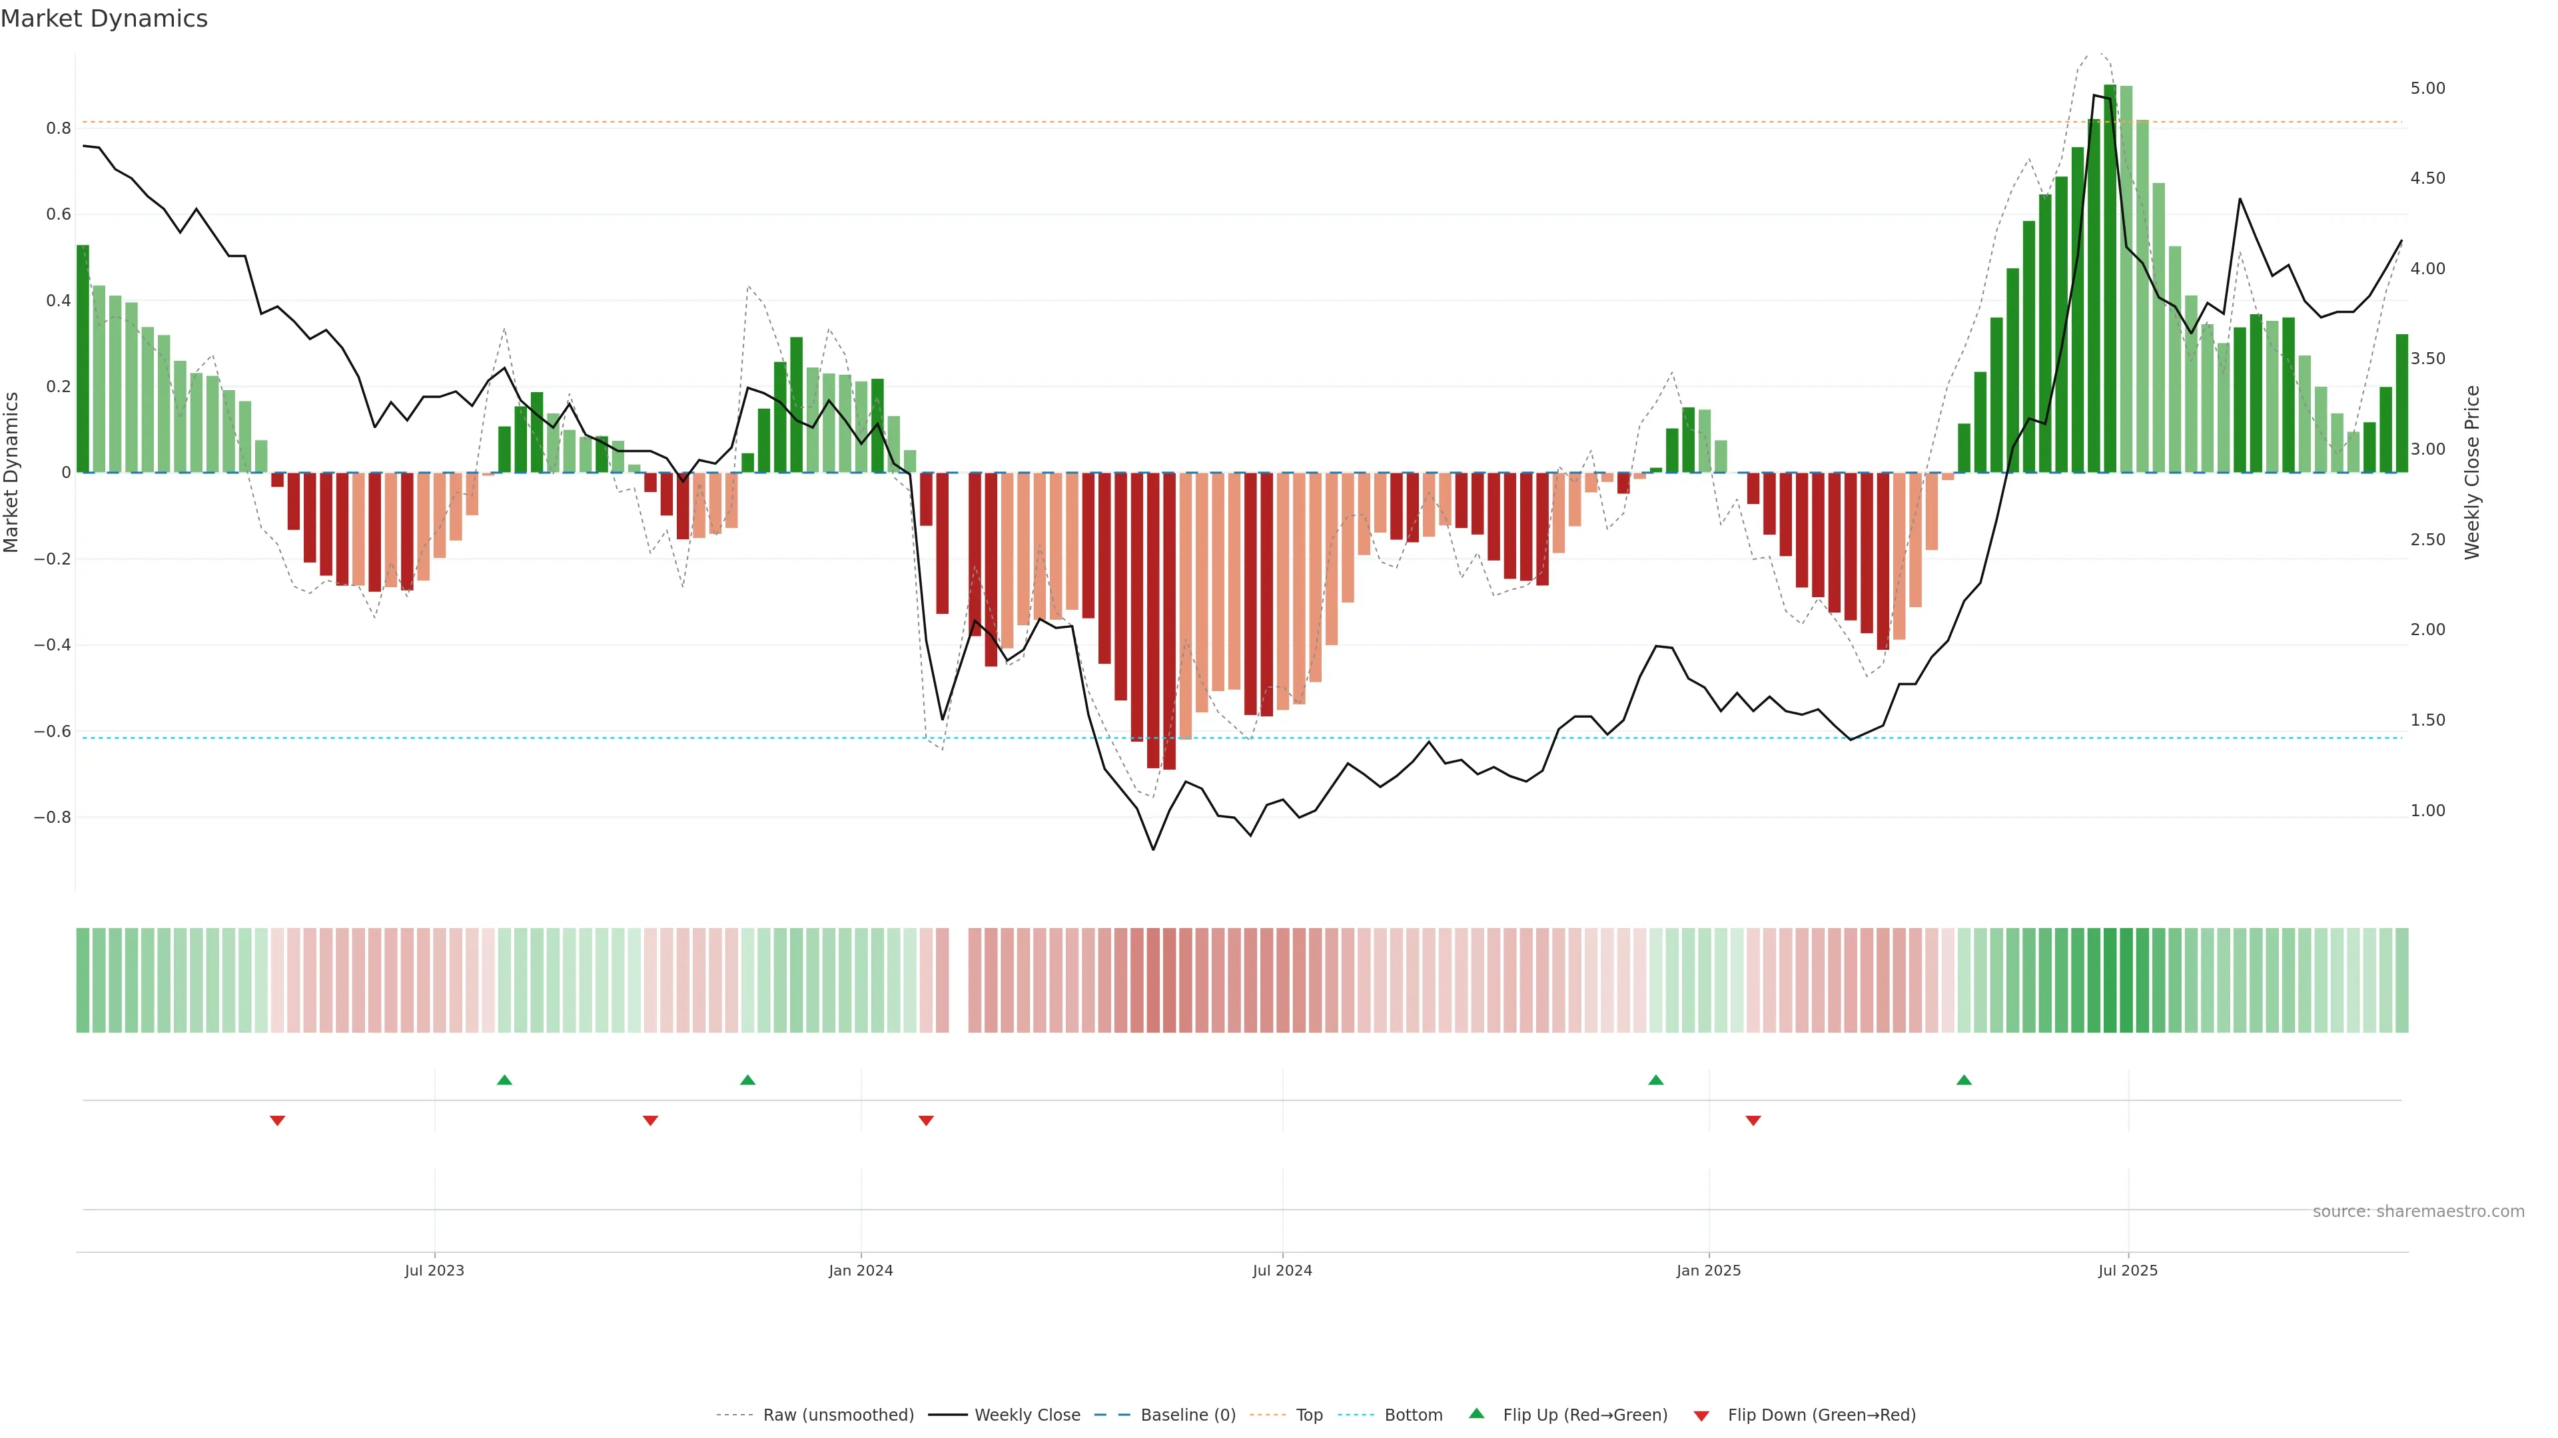The height and width of the screenshot is (1438, 2558).
Task: Click the leftmost red flip-down marker
Action: pyautogui.click(x=277, y=1120)
